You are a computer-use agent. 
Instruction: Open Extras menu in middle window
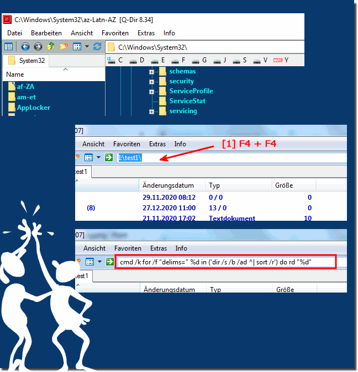pos(157,144)
